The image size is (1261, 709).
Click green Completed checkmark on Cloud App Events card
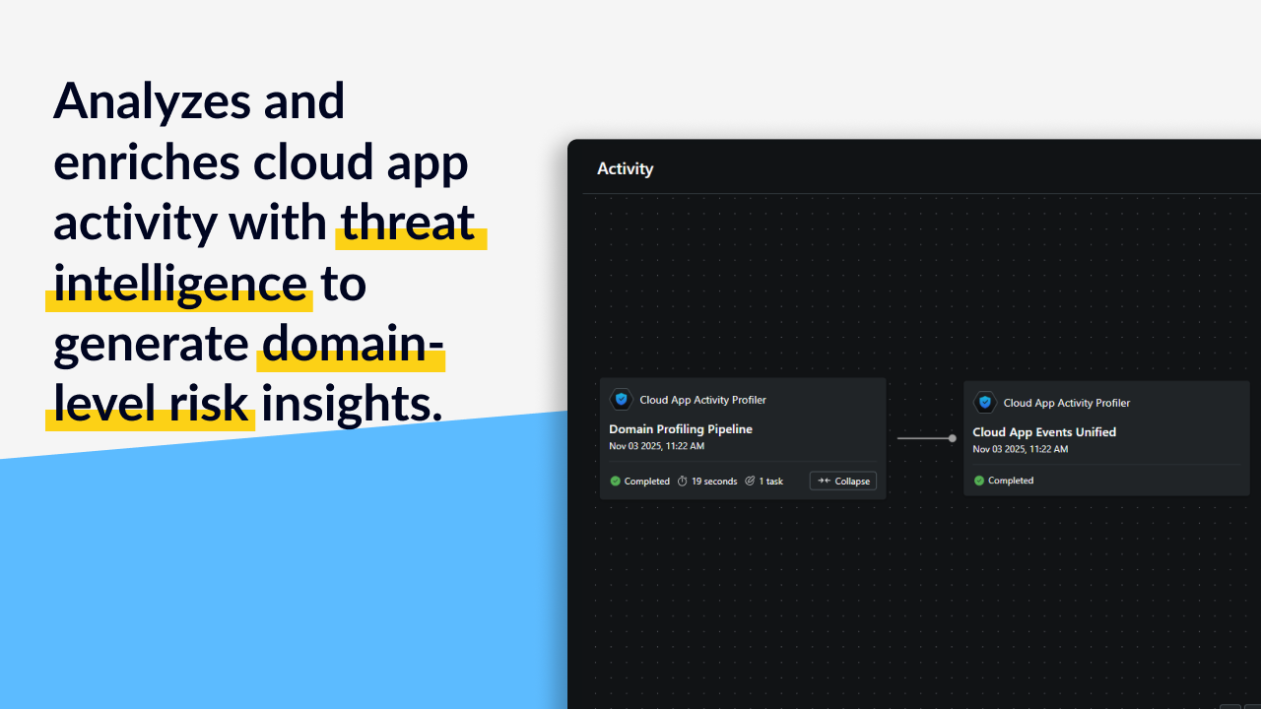click(x=979, y=481)
